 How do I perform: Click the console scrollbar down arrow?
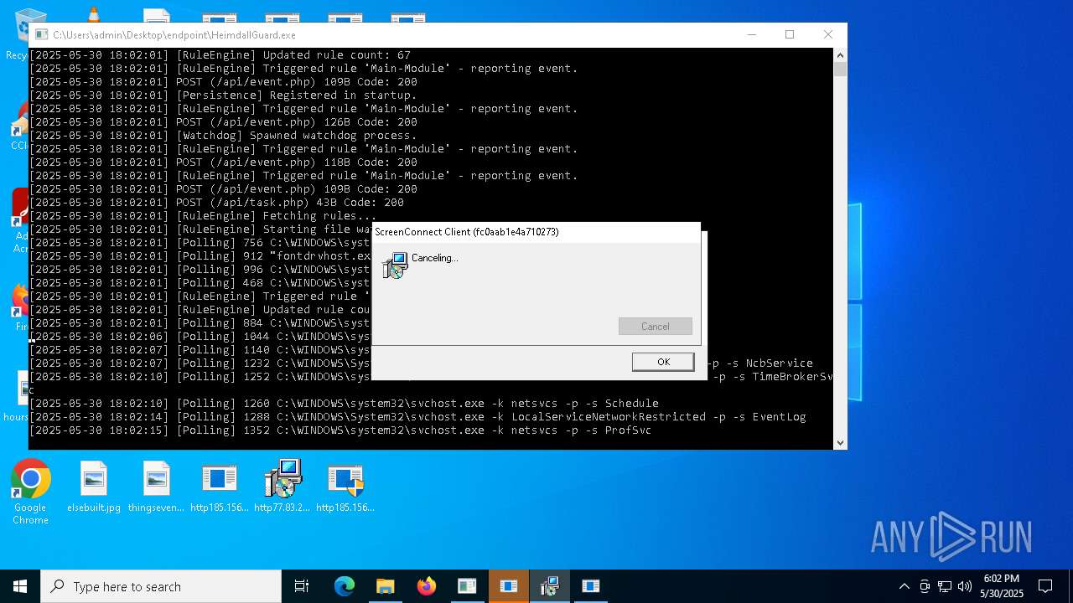840,443
